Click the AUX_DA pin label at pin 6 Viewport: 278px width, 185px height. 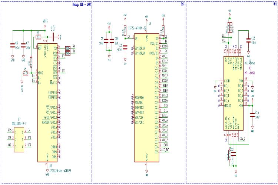click(x=228, y=106)
